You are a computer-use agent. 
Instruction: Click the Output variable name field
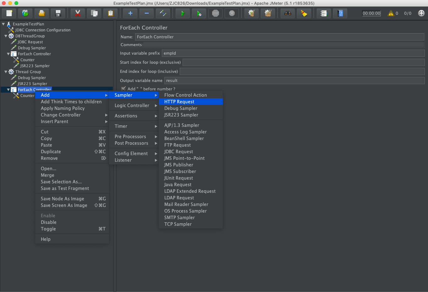click(294, 81)
